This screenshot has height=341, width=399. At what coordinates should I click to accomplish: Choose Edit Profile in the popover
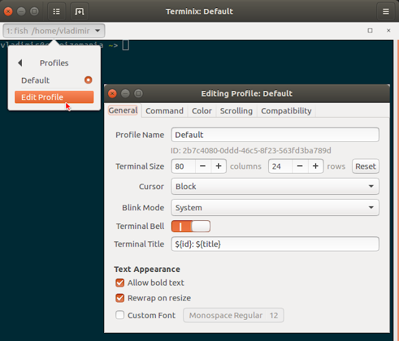pos(54,97)
